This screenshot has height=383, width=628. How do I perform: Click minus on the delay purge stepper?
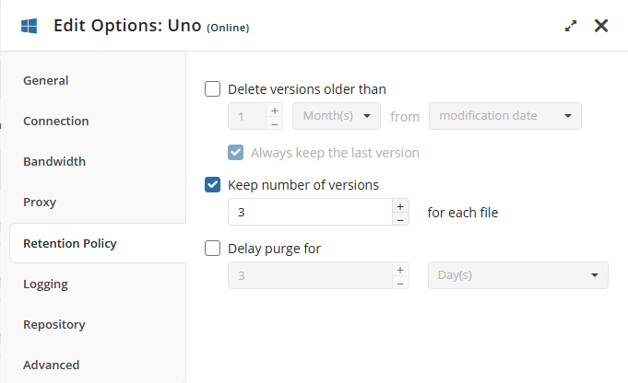(400, 283)
